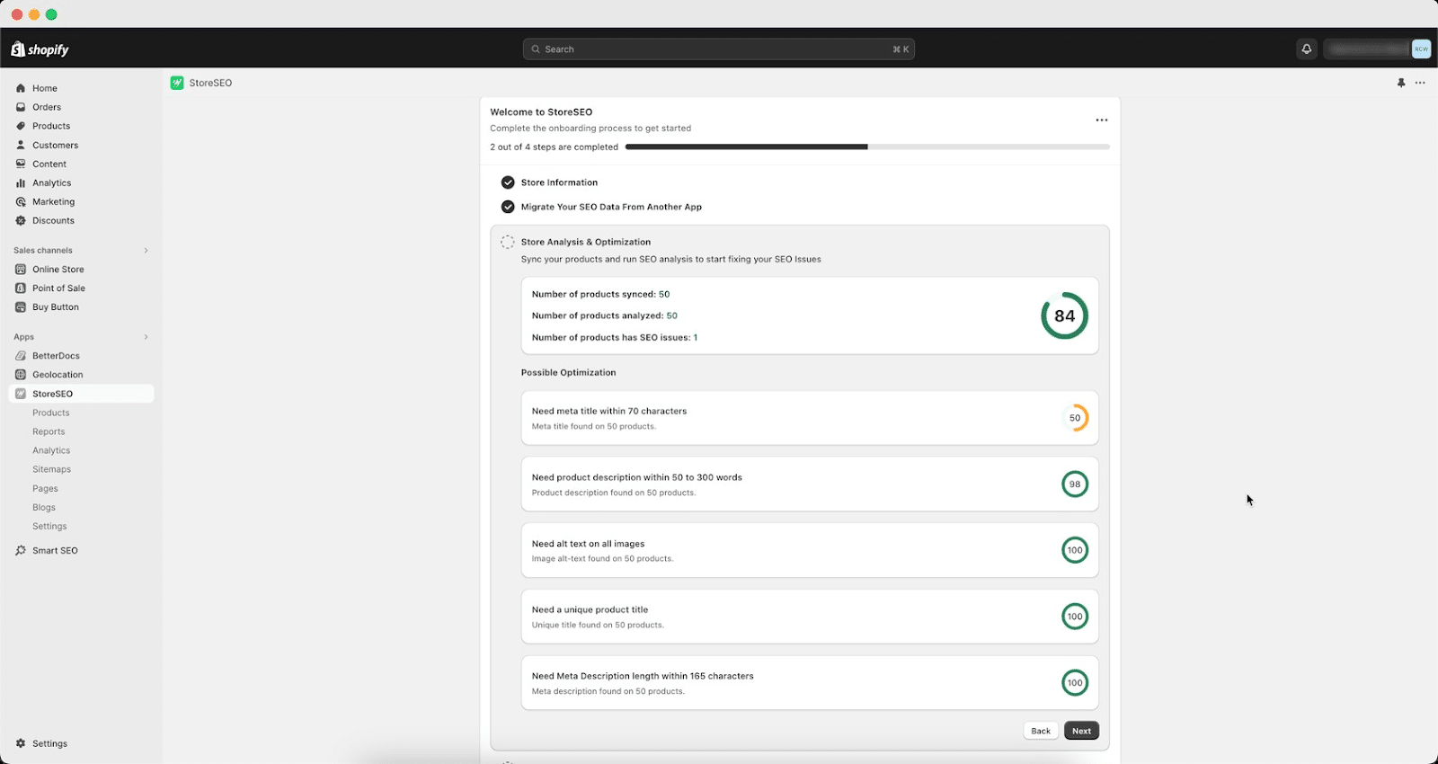Screen dimensions: 1438x764
Task: Click the product description score 98 ring
Action: click(1075, 484)
